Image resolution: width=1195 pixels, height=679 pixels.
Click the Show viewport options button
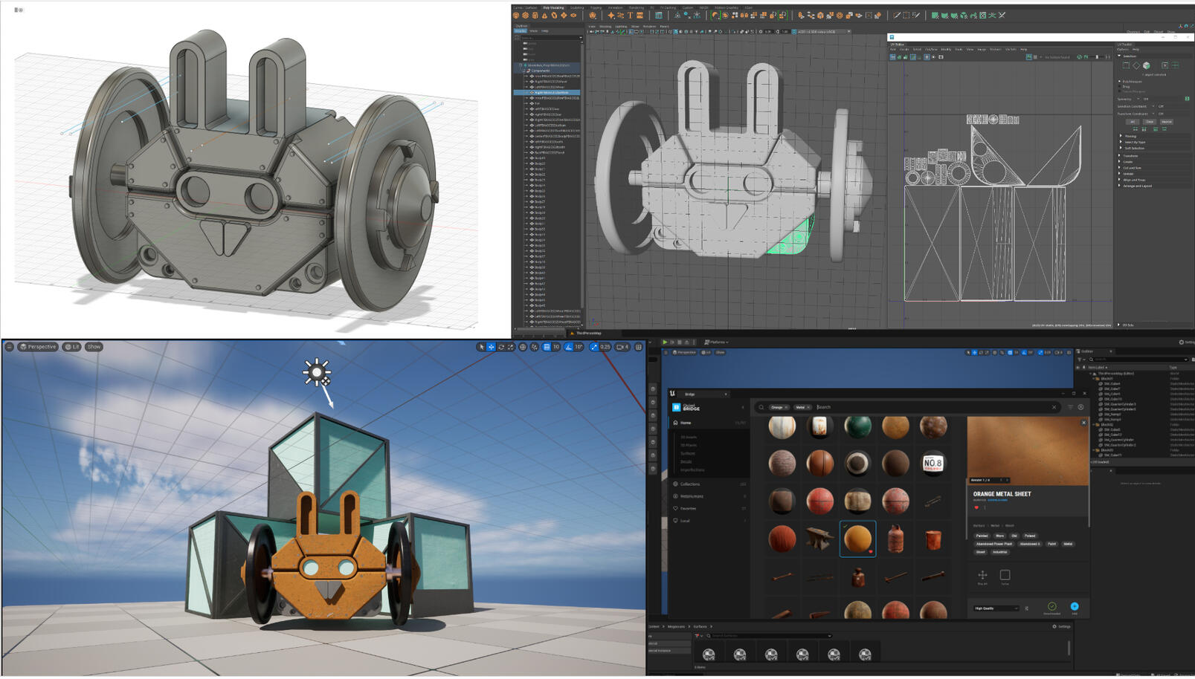coord(94,347)
